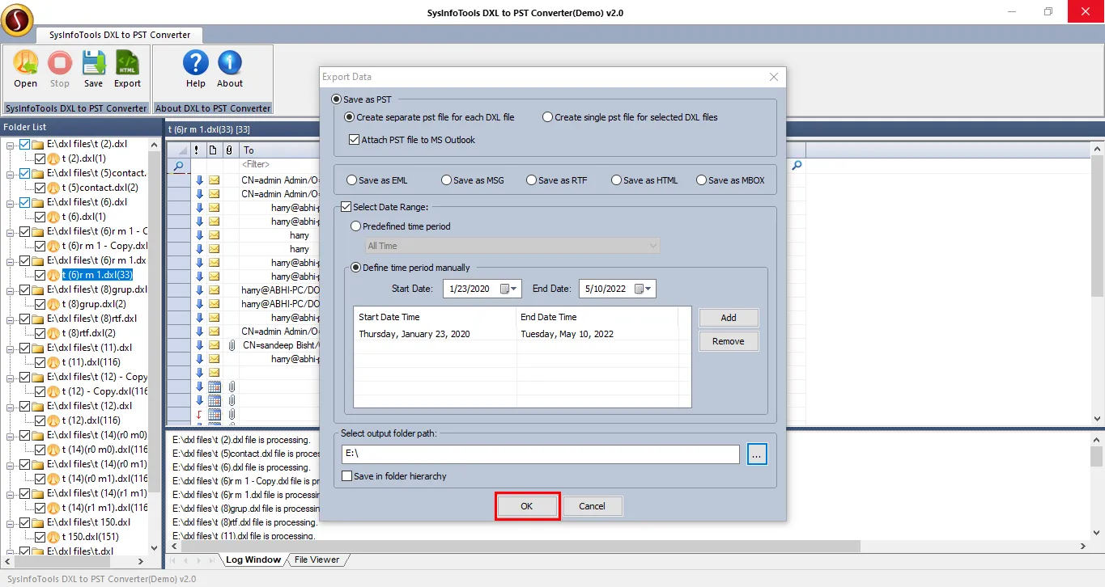Click the Add date range button
1105x587 pixels.
coord(729,318)
